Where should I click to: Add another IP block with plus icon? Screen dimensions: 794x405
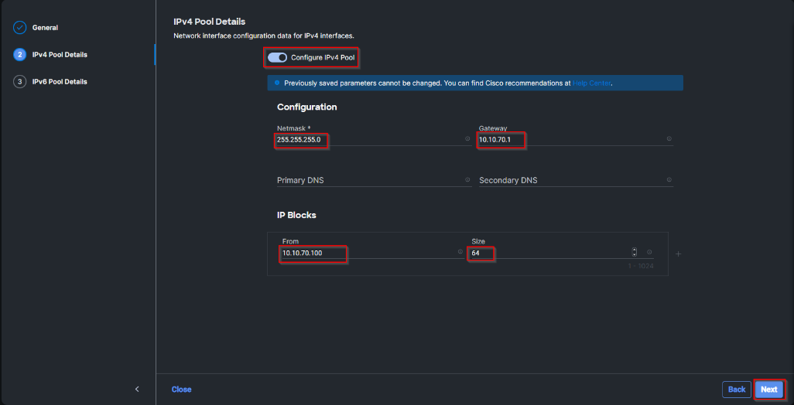679,254
